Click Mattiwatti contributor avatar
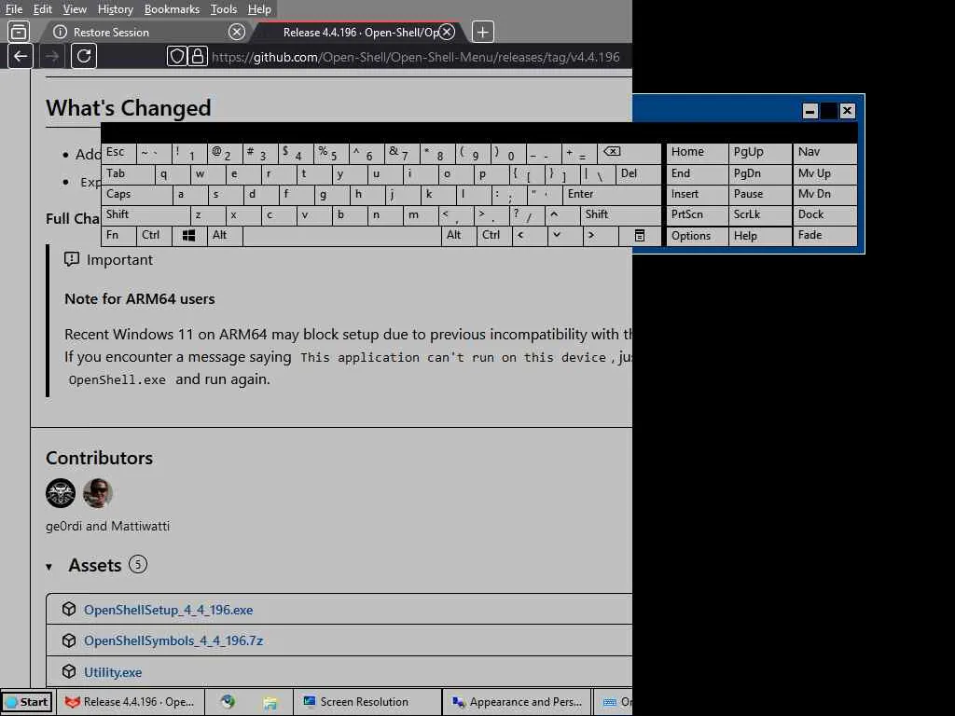 (97, 493)
